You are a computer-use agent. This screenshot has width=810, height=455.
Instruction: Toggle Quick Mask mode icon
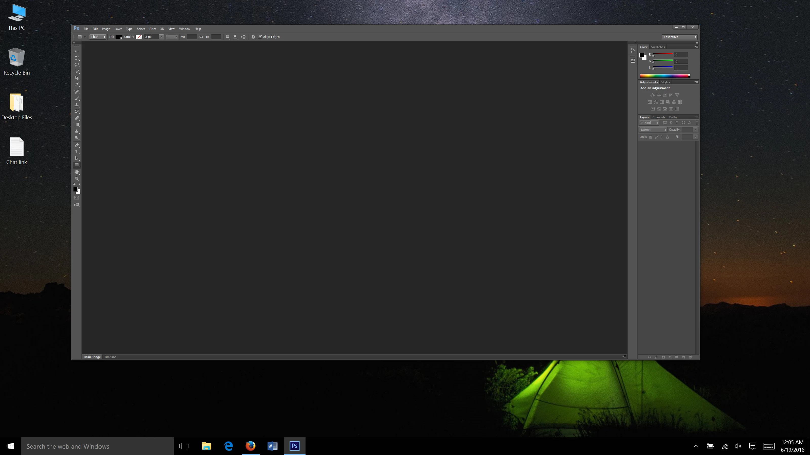(76, 198)
